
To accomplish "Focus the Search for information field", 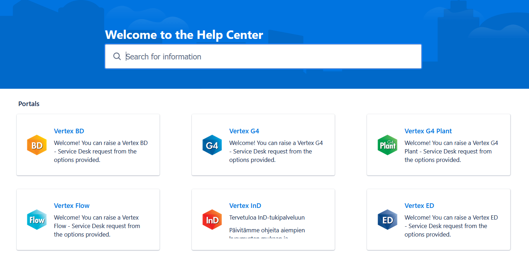I will point(269,57).
